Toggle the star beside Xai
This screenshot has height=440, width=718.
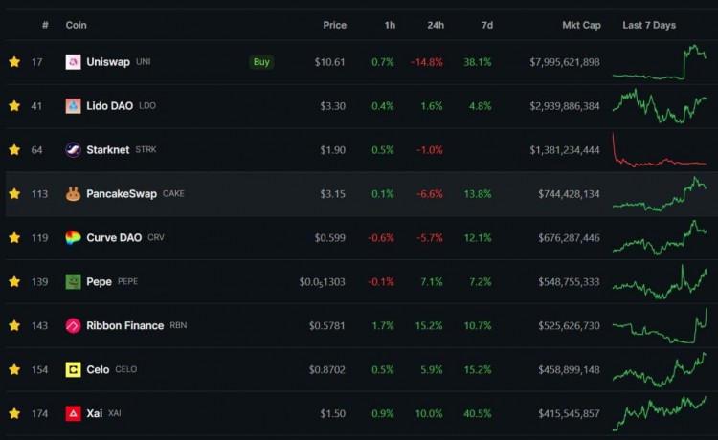click(14, 413)
